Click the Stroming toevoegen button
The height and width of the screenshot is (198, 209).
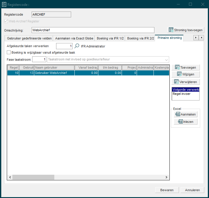(x=186, y=30)
